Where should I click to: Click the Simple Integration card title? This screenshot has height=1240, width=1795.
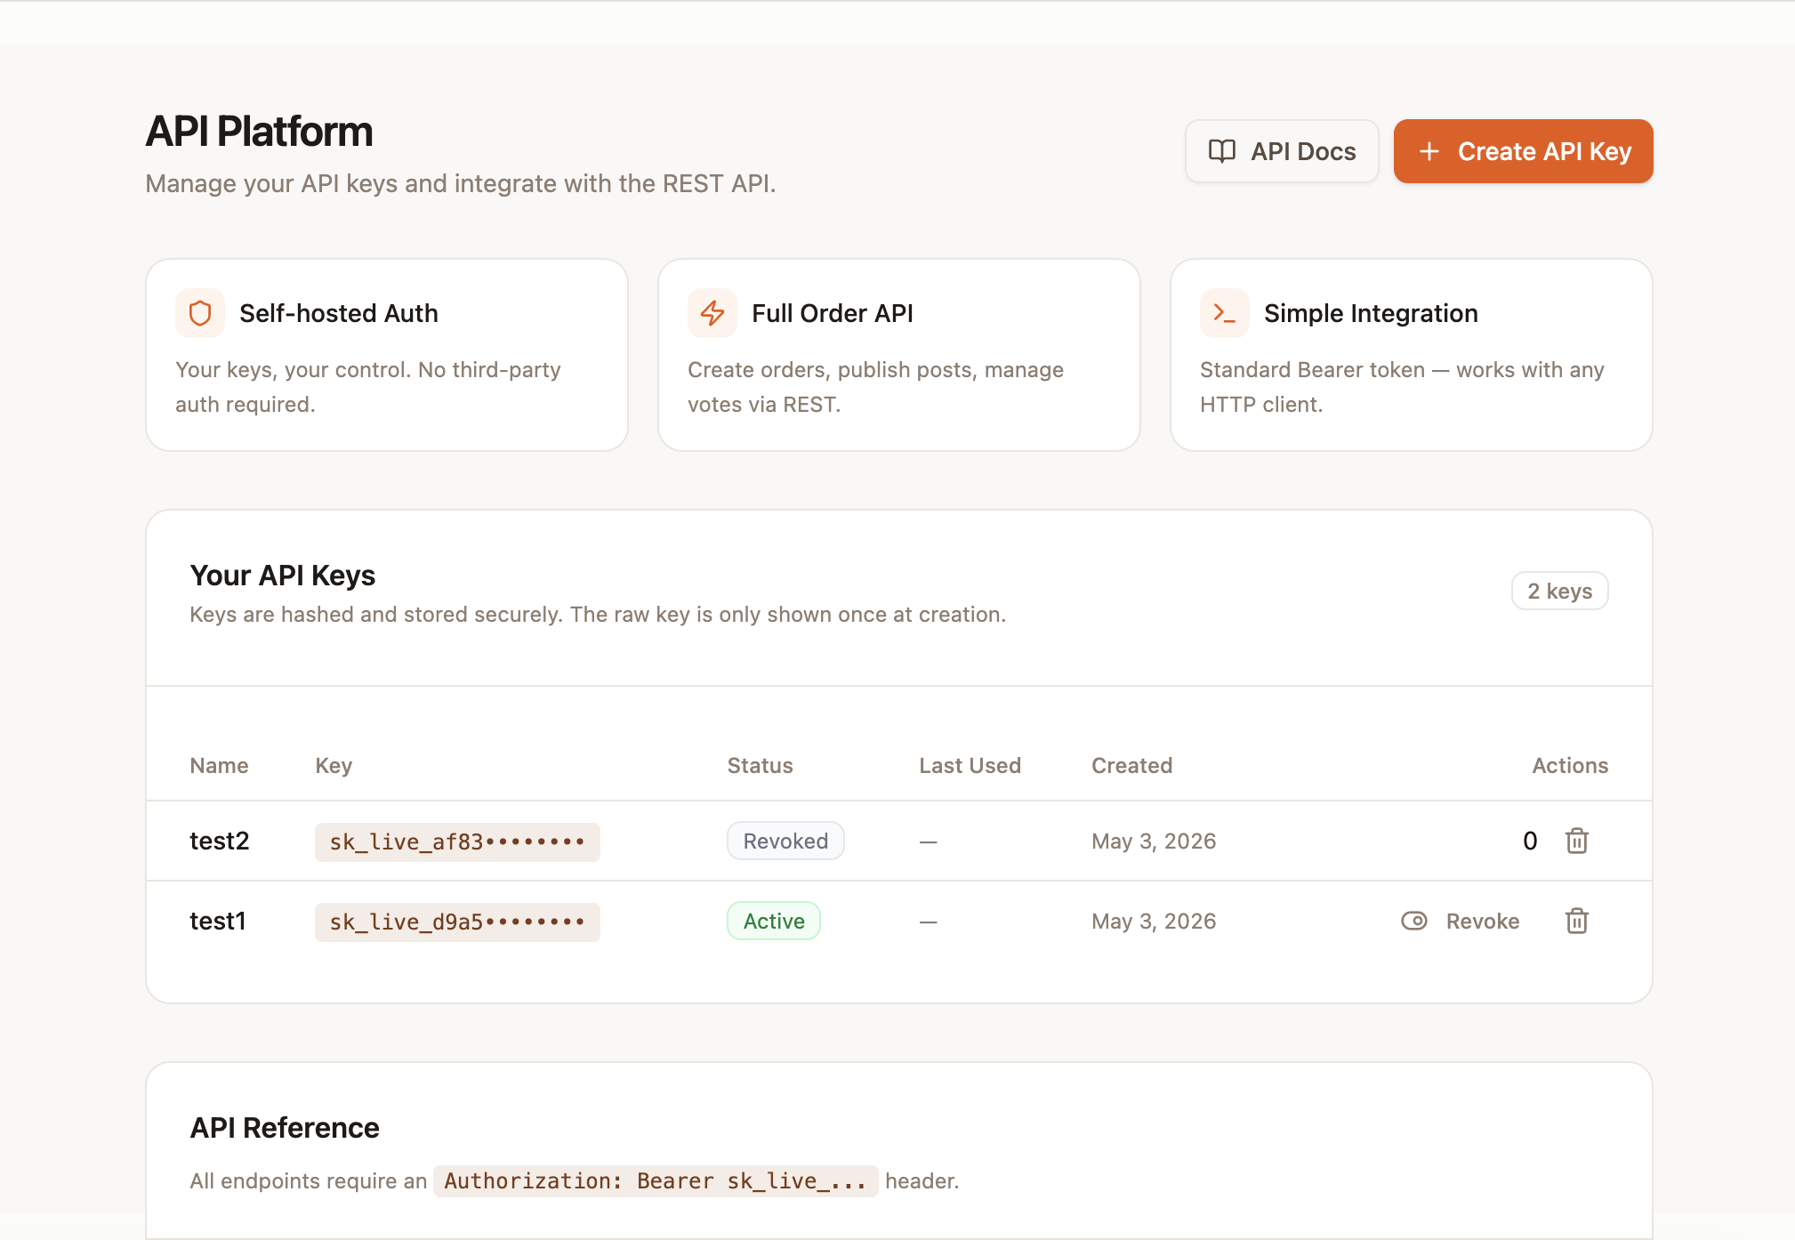point(1371,313)
